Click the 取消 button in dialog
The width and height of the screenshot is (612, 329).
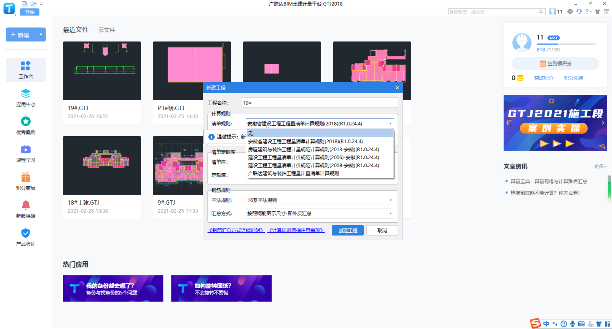tap(382, 230)
